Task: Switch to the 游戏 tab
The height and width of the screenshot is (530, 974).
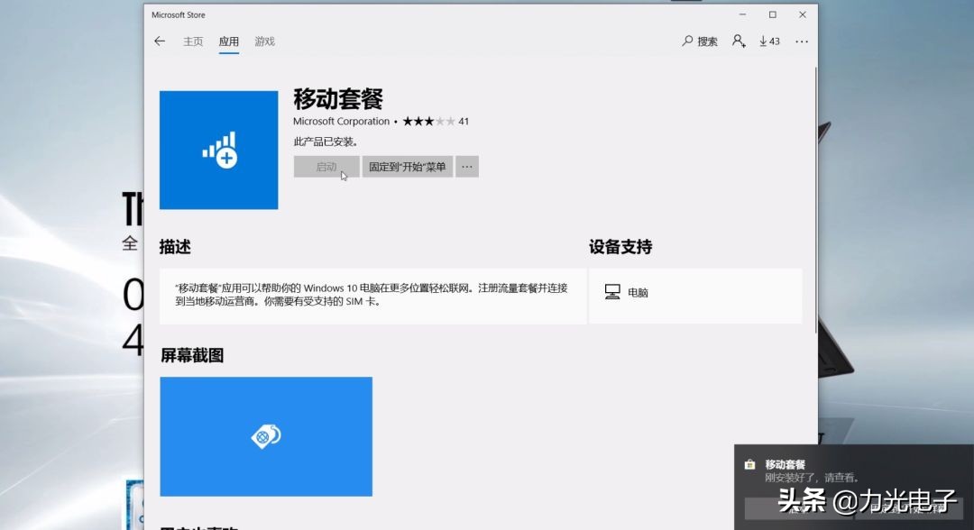Action: [x=263, y=41]
